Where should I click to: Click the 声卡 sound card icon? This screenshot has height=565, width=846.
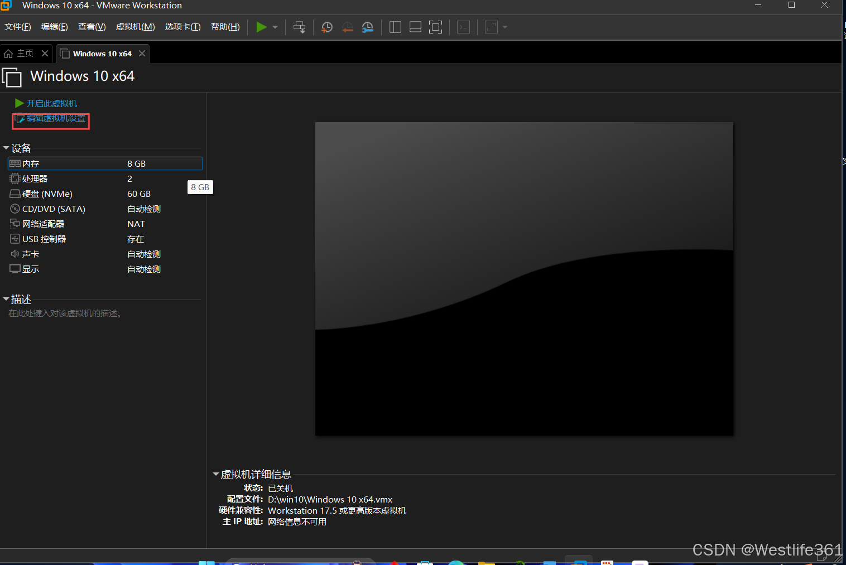15,254
